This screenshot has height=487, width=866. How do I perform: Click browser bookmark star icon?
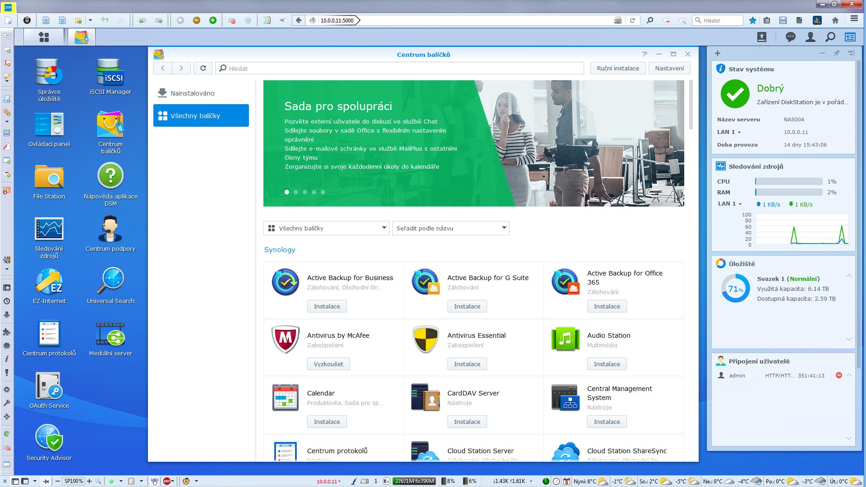pos(753,20)
